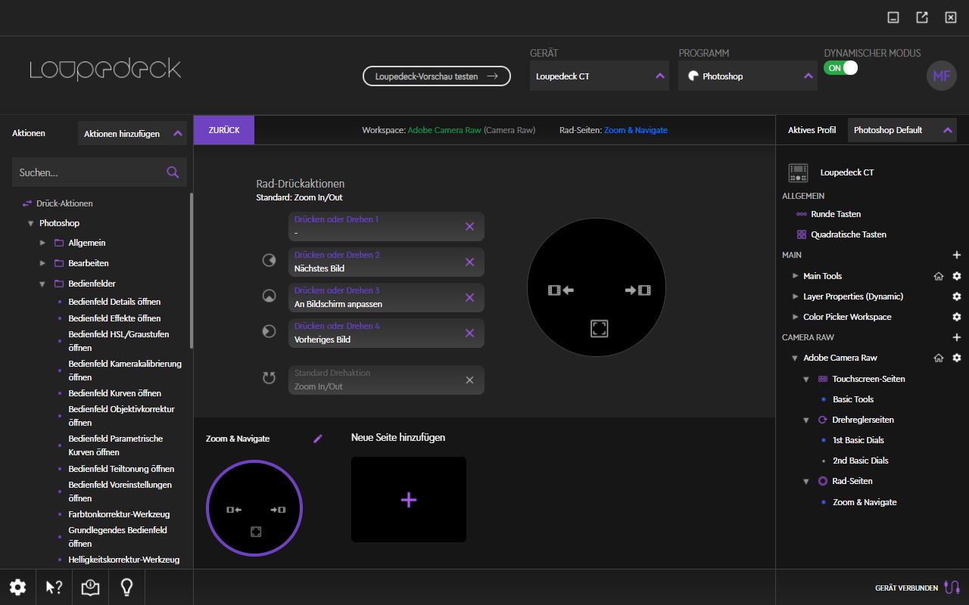The height and width of the screenshot is (605, 969).
Task: Open Aktives Profil Photoshop Default dropdown
Action: pyautogui.click(x=902, y=130)
